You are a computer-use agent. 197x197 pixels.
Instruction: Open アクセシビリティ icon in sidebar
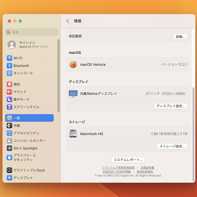9,133
